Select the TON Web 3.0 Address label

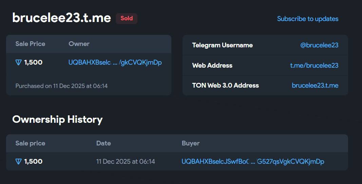click(225, 85)
